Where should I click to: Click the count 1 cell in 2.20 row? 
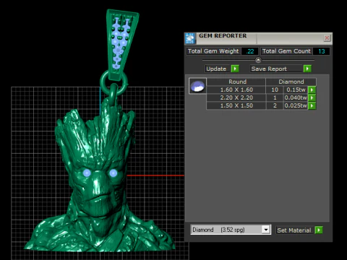[275, 97]
